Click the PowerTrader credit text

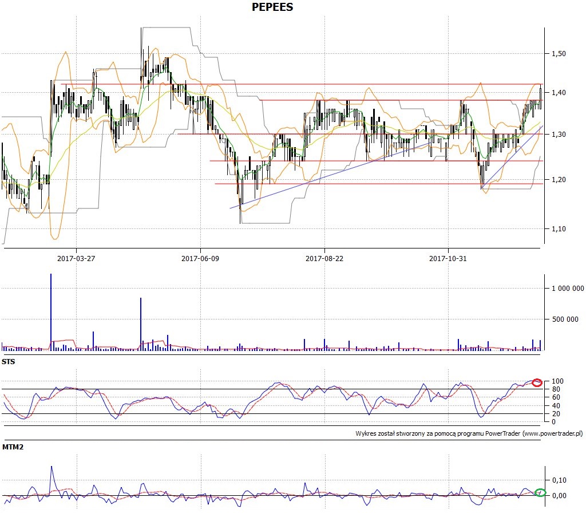(469, 433)
